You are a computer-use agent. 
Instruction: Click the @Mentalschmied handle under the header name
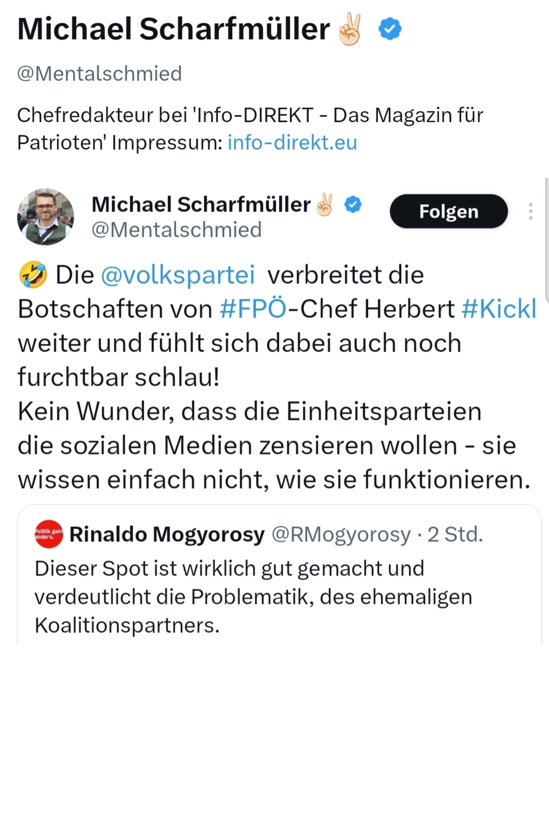tap(99, 74)
